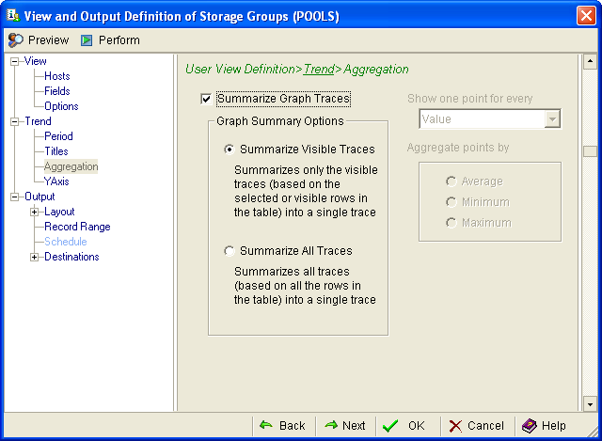Click the Cancel button label
The width and height of the screenshot is (602, 441).
pyautogui.click(x=485, y=426)
